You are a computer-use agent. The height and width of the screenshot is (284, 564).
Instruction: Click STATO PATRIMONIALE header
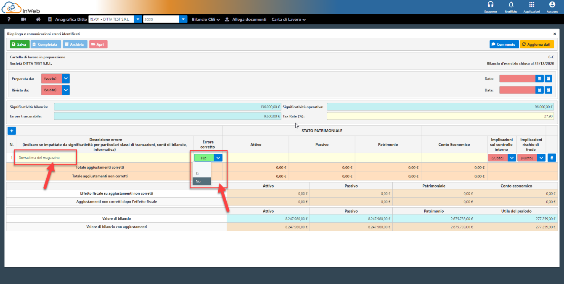[x=322, y=131]
